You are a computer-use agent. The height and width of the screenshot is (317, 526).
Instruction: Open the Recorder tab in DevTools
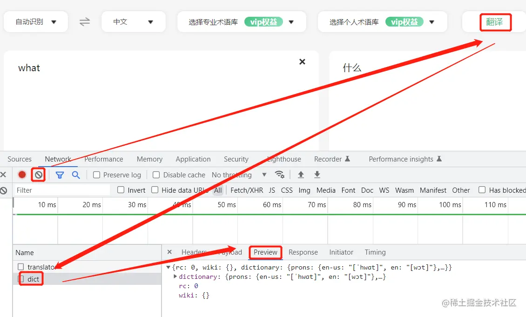(332, 159)
